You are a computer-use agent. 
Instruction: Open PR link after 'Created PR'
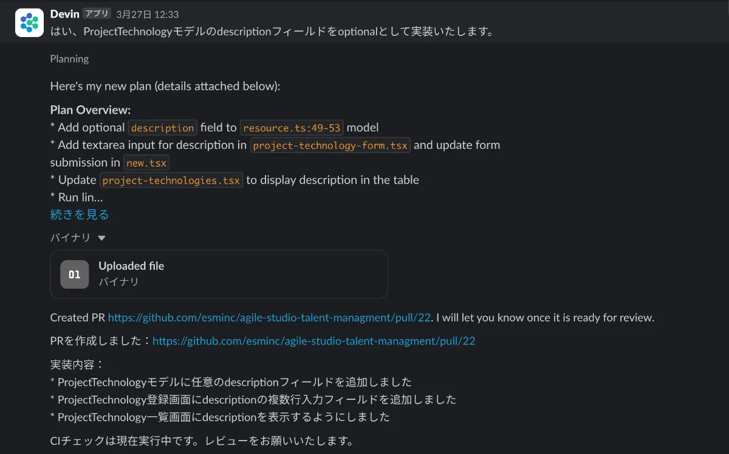point(269,317)
